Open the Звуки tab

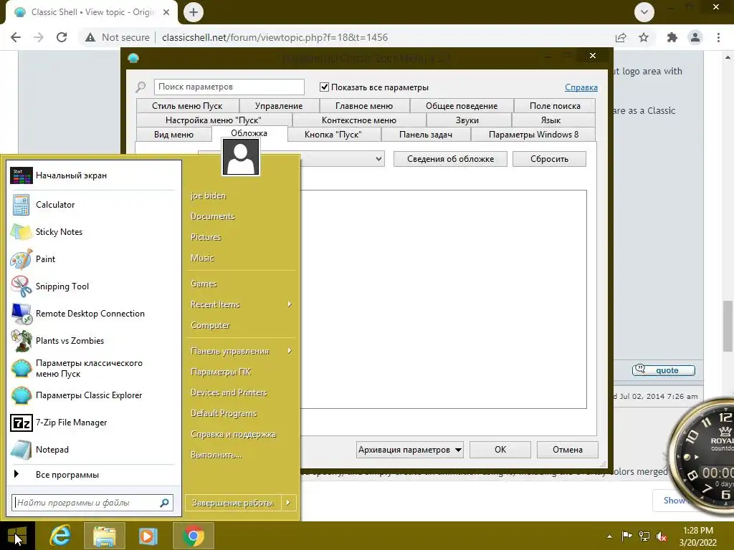467,120
